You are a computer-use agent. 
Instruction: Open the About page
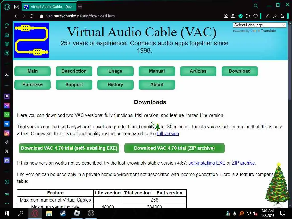157,84
